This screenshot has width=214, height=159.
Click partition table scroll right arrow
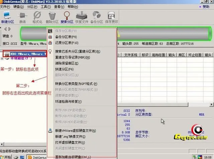click(211, 105)
